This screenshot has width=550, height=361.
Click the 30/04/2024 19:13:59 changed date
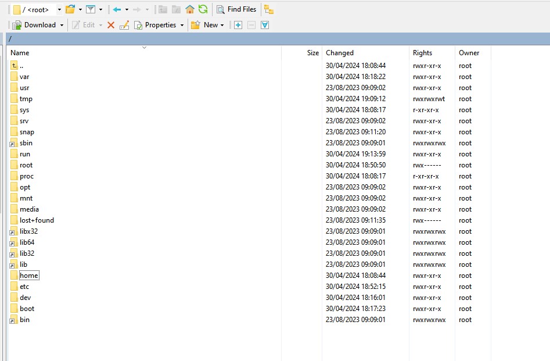[355, 154]
